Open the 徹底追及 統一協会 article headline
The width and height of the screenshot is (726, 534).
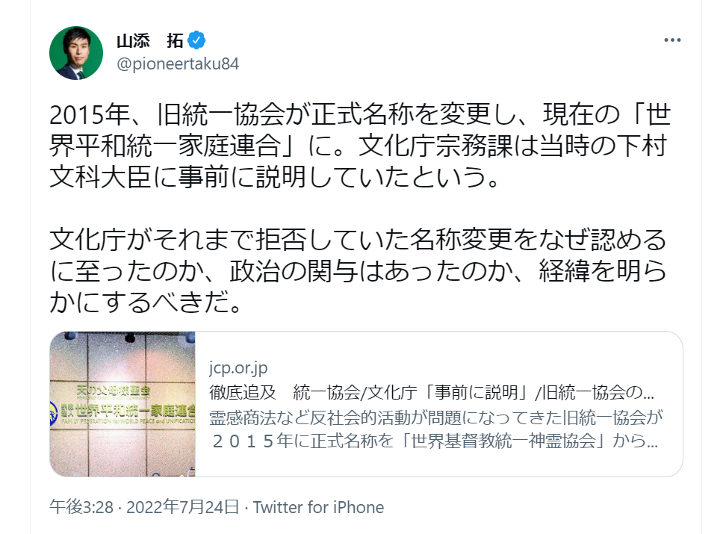[435, 392]
